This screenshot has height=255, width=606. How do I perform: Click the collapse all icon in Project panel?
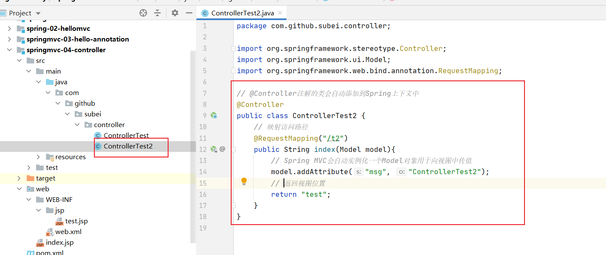(157, 13)
